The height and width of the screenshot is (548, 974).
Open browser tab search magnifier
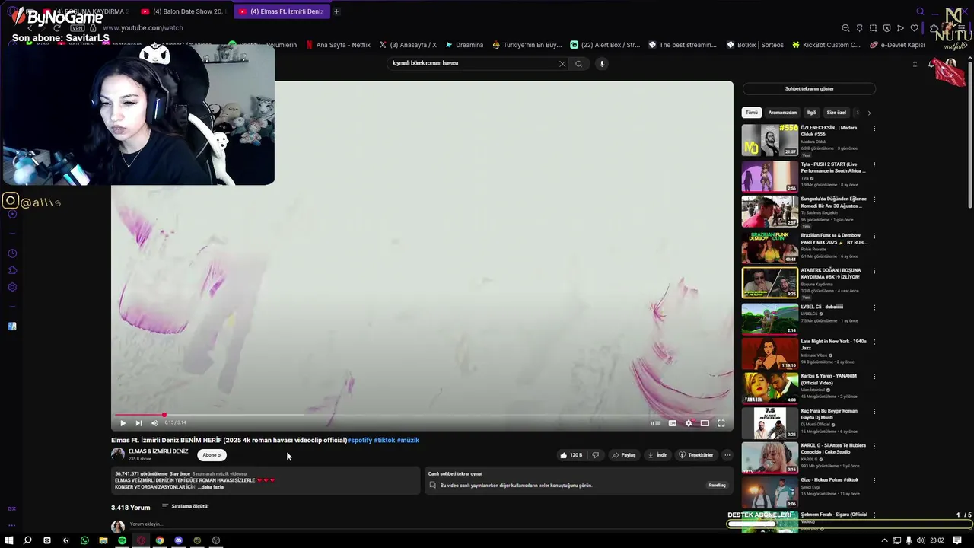(920, 11)
